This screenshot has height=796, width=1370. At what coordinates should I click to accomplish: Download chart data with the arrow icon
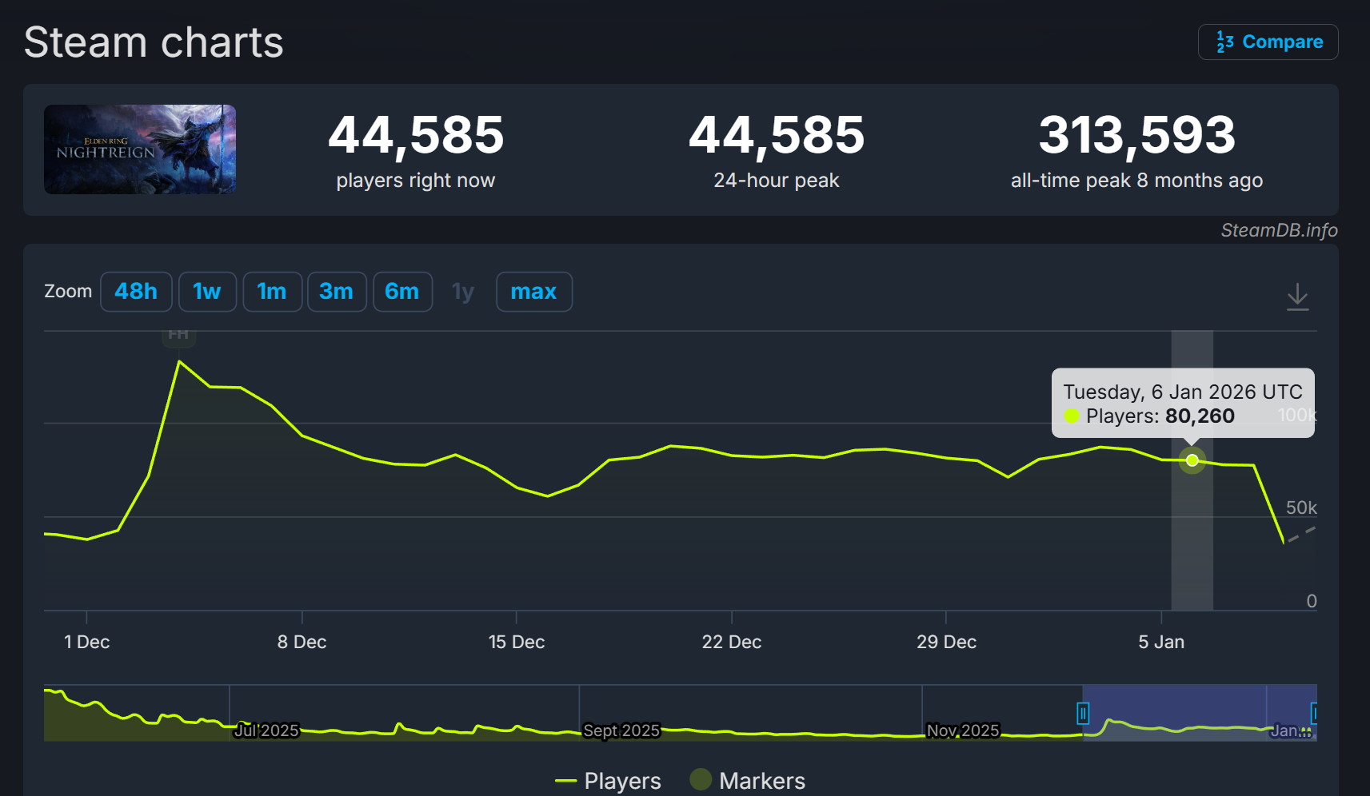click(x=1297, y=297)
